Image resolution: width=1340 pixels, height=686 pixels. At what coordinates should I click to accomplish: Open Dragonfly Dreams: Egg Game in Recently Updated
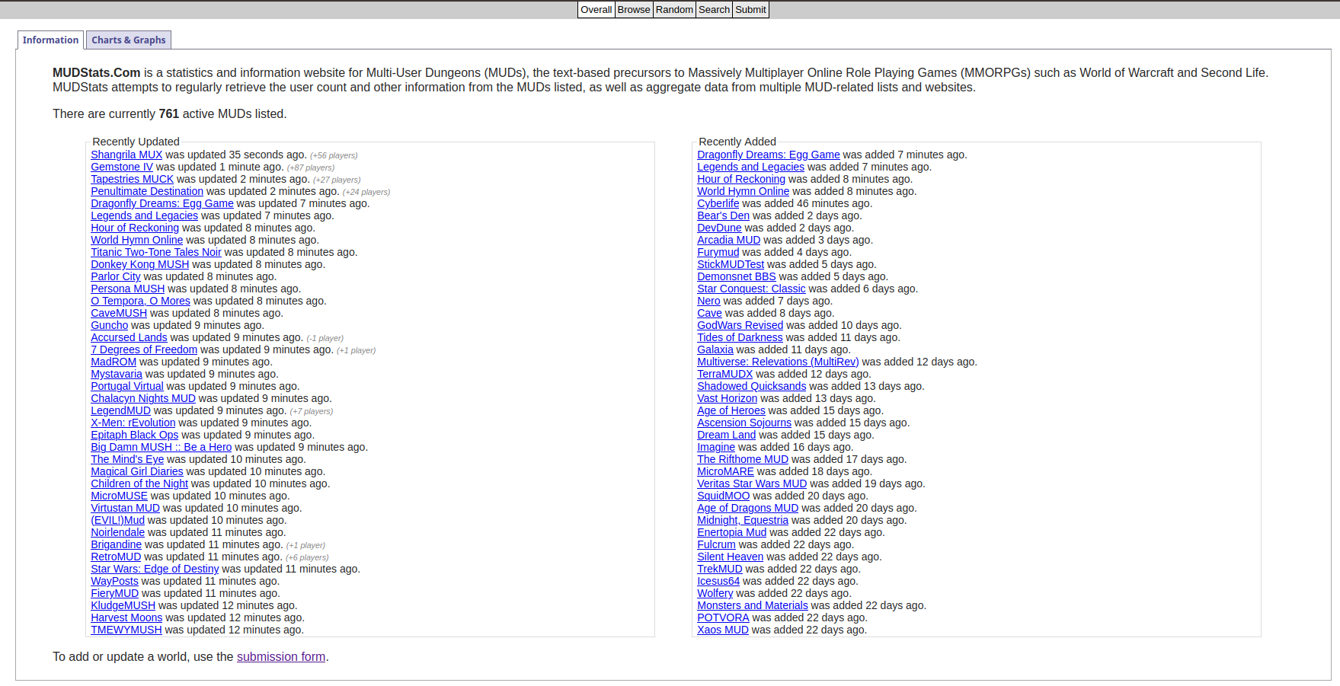(162, 203)
